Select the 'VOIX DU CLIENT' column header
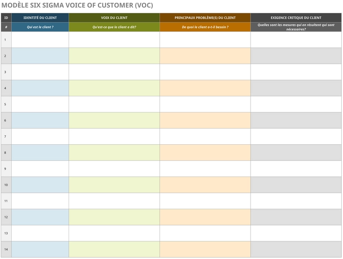The width and height of the screenshot is (343, 259). click(x=114, y=18)
